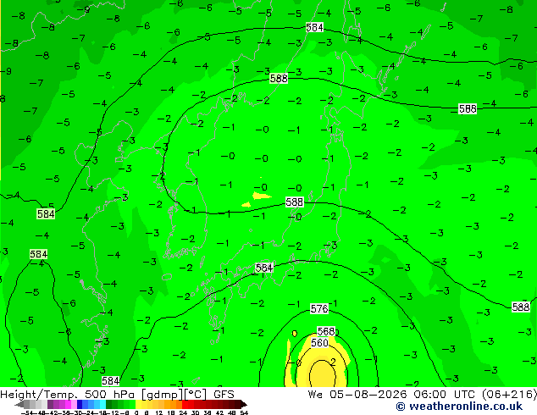Click the dark right arrow end of the legend

click(244, 404)
